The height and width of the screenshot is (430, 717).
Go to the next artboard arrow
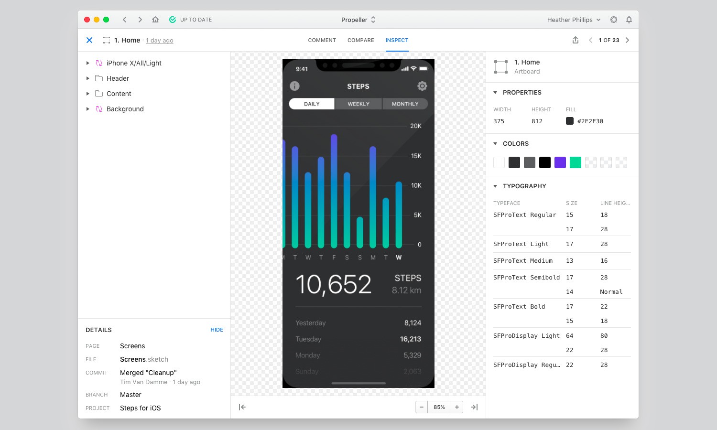(x=628, y=40)
